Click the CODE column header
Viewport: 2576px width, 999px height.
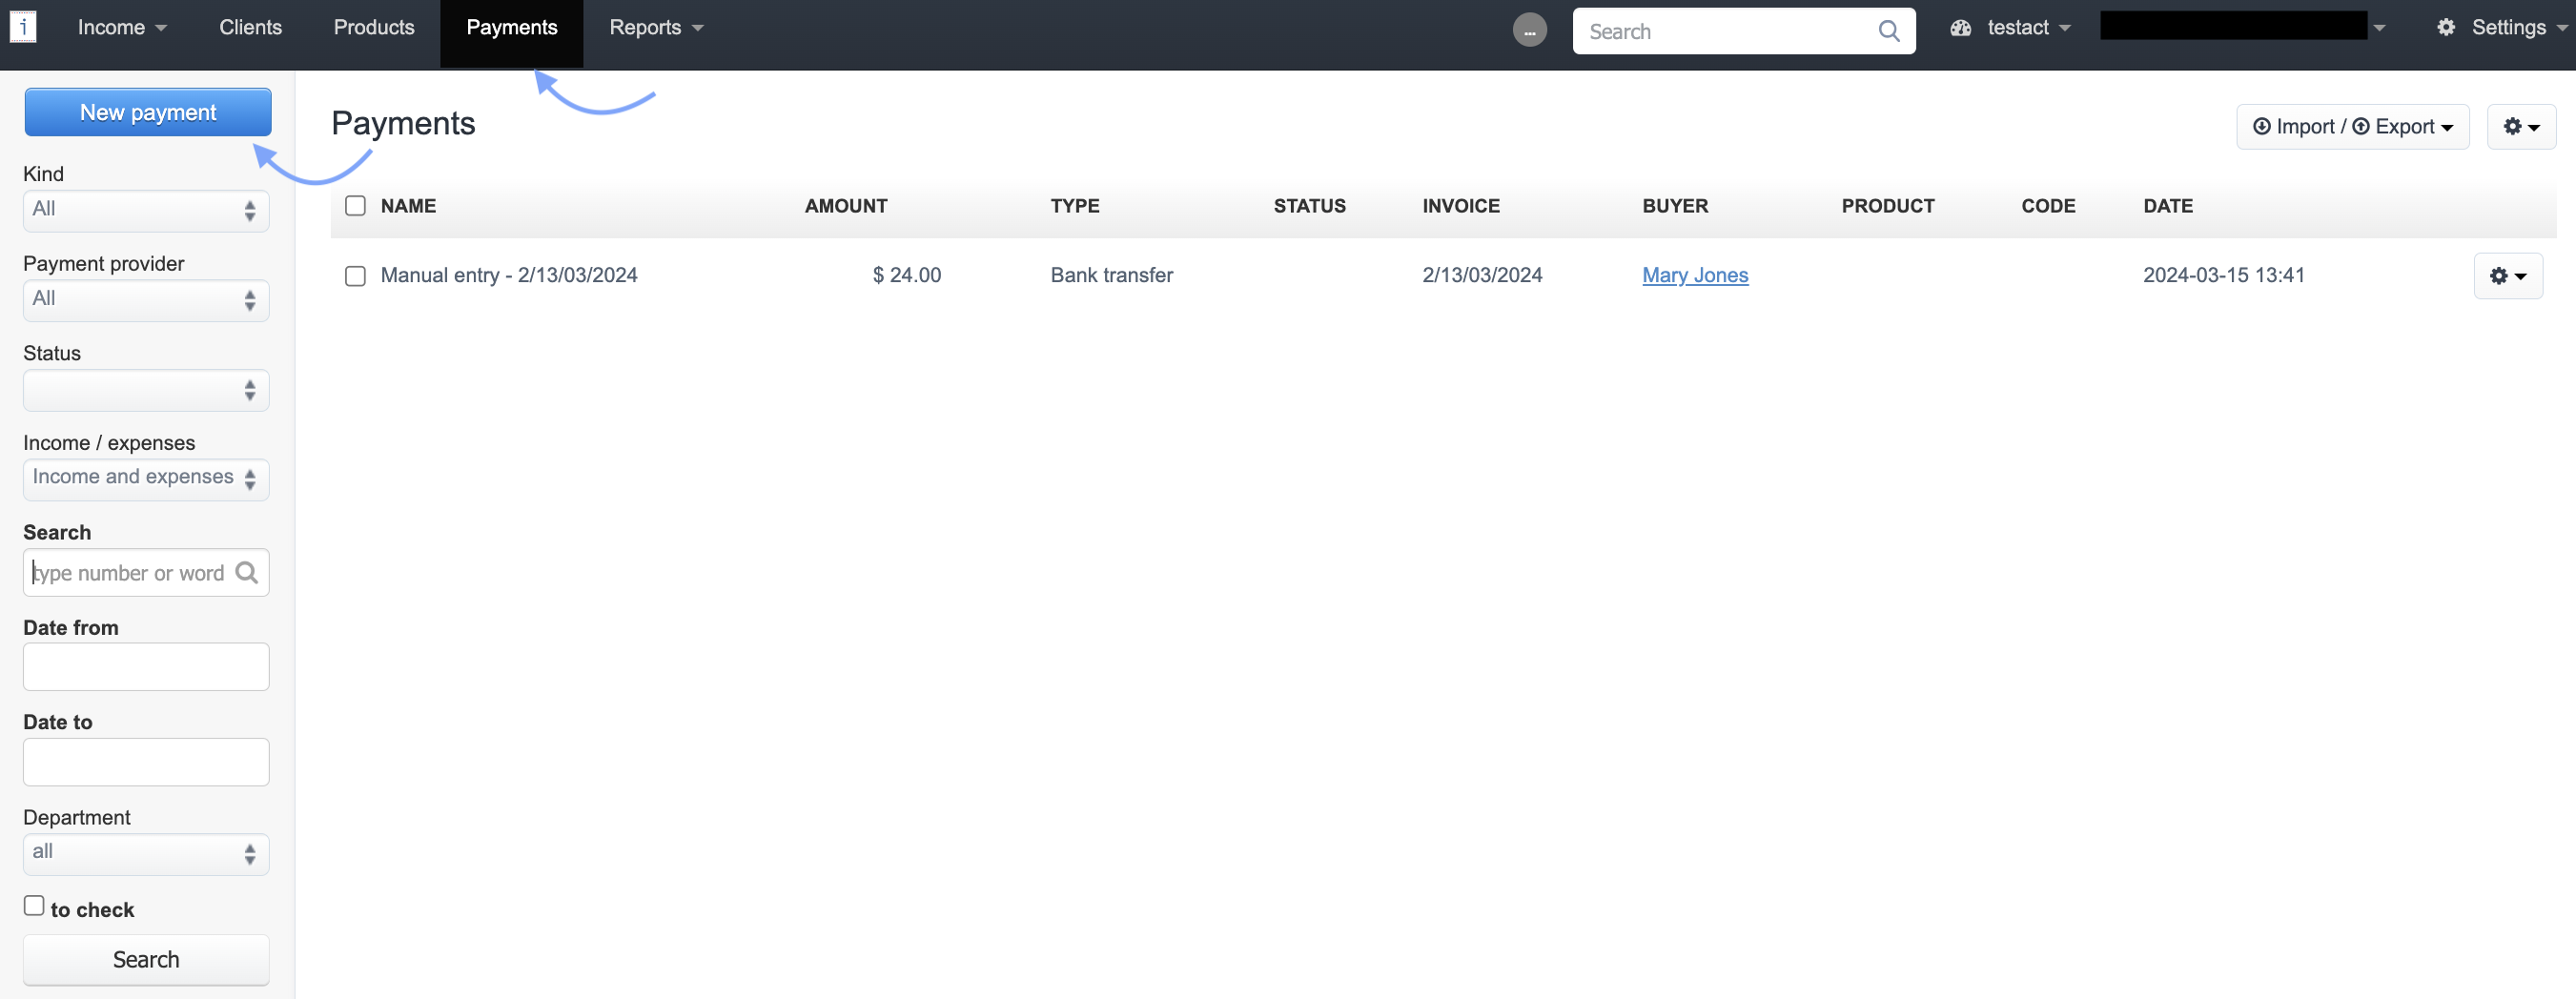point(2048,206)
